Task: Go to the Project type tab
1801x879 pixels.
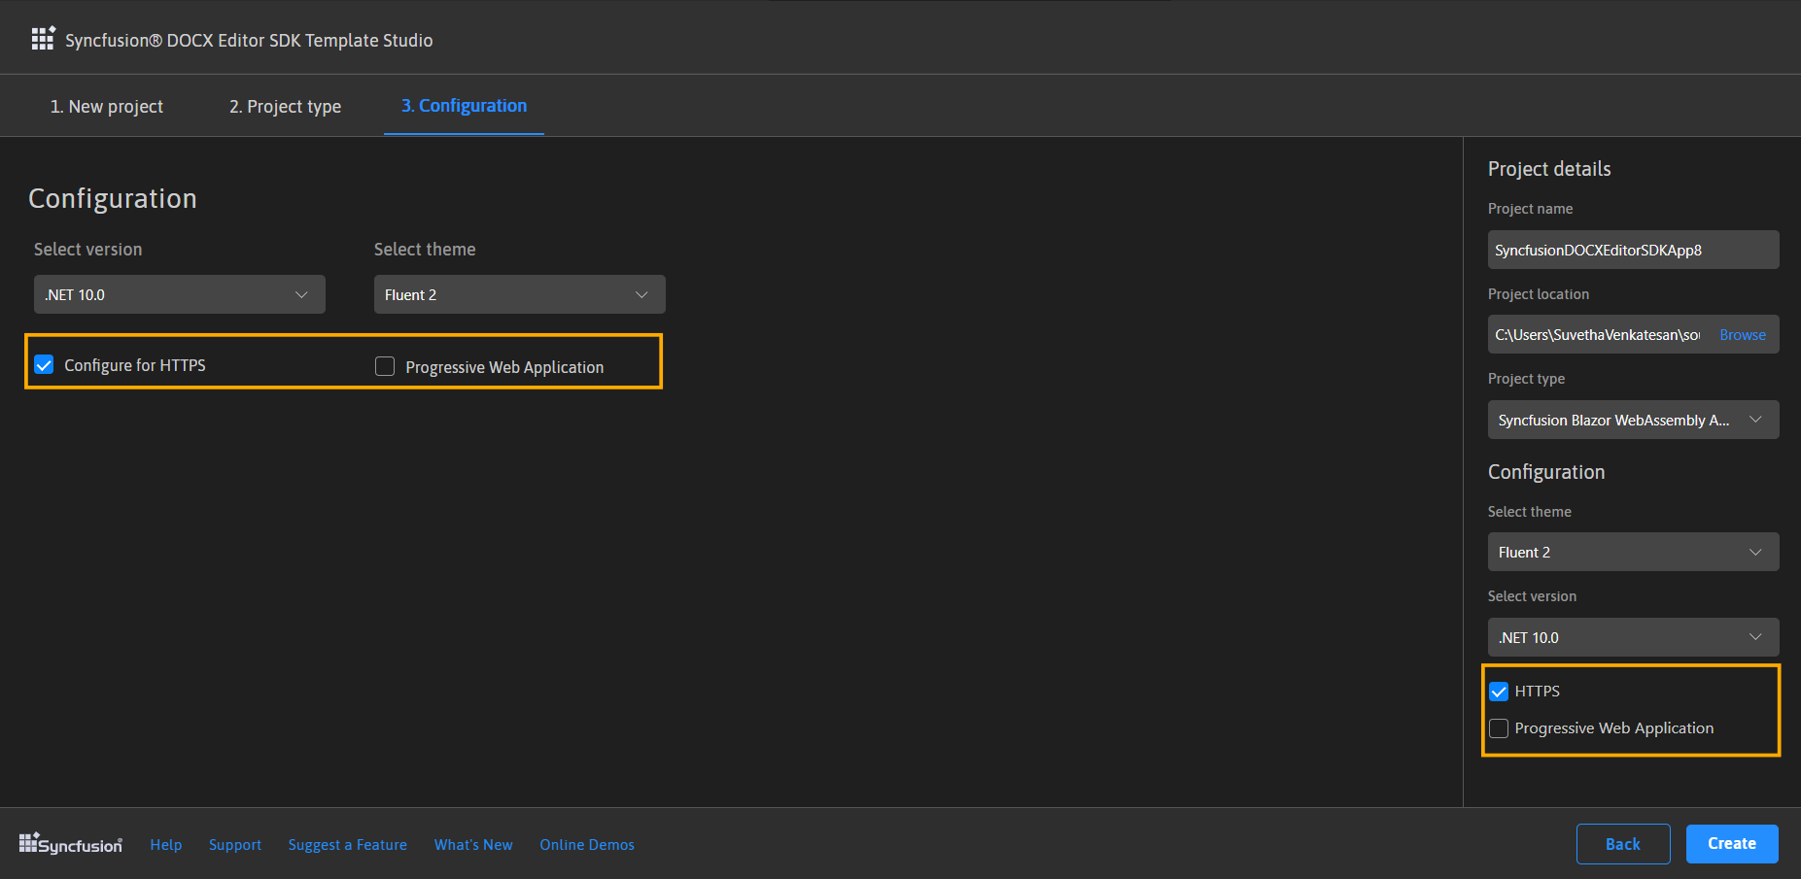Action: click(x=285, y=106)
